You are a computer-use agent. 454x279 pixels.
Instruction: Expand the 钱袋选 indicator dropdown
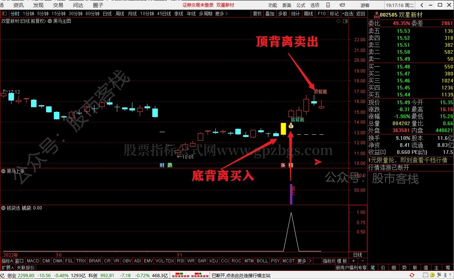coord(4,208)
